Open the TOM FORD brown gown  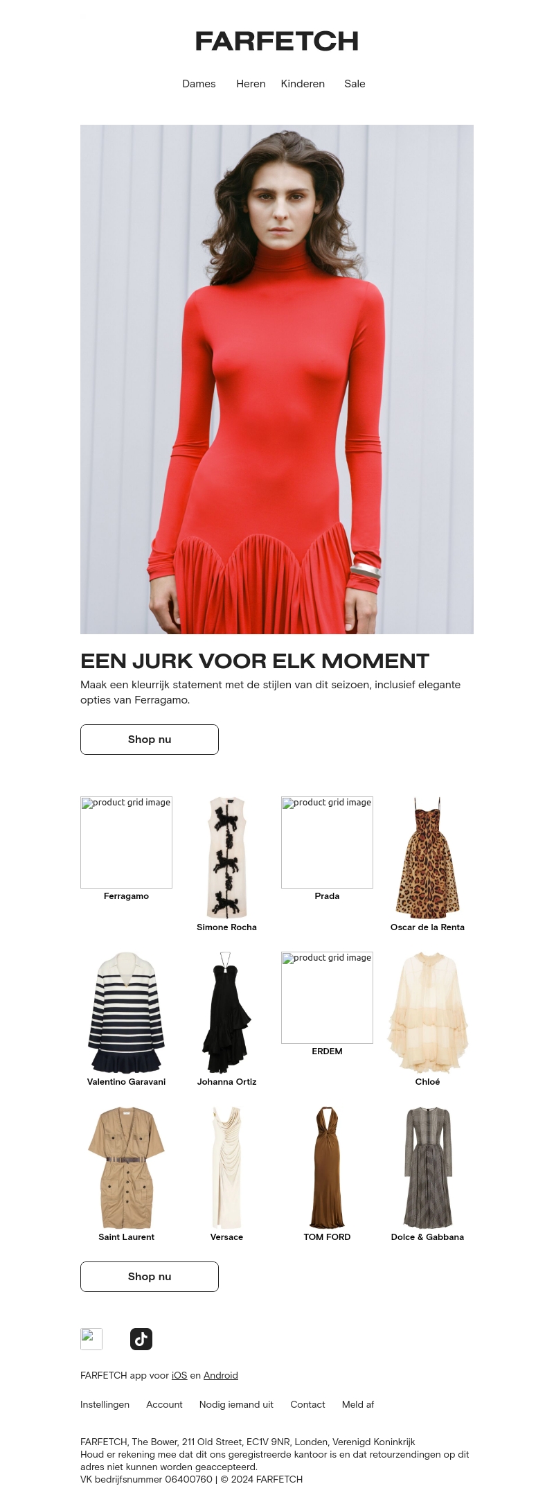[x=327, y=1168]
